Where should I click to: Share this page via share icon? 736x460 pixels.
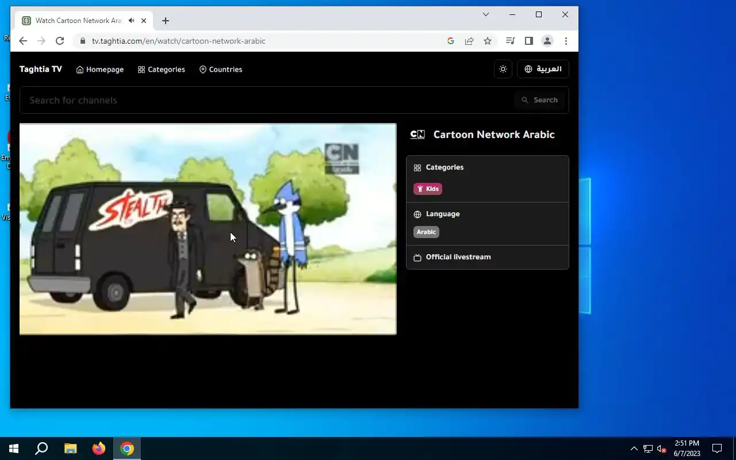point(469,41)
